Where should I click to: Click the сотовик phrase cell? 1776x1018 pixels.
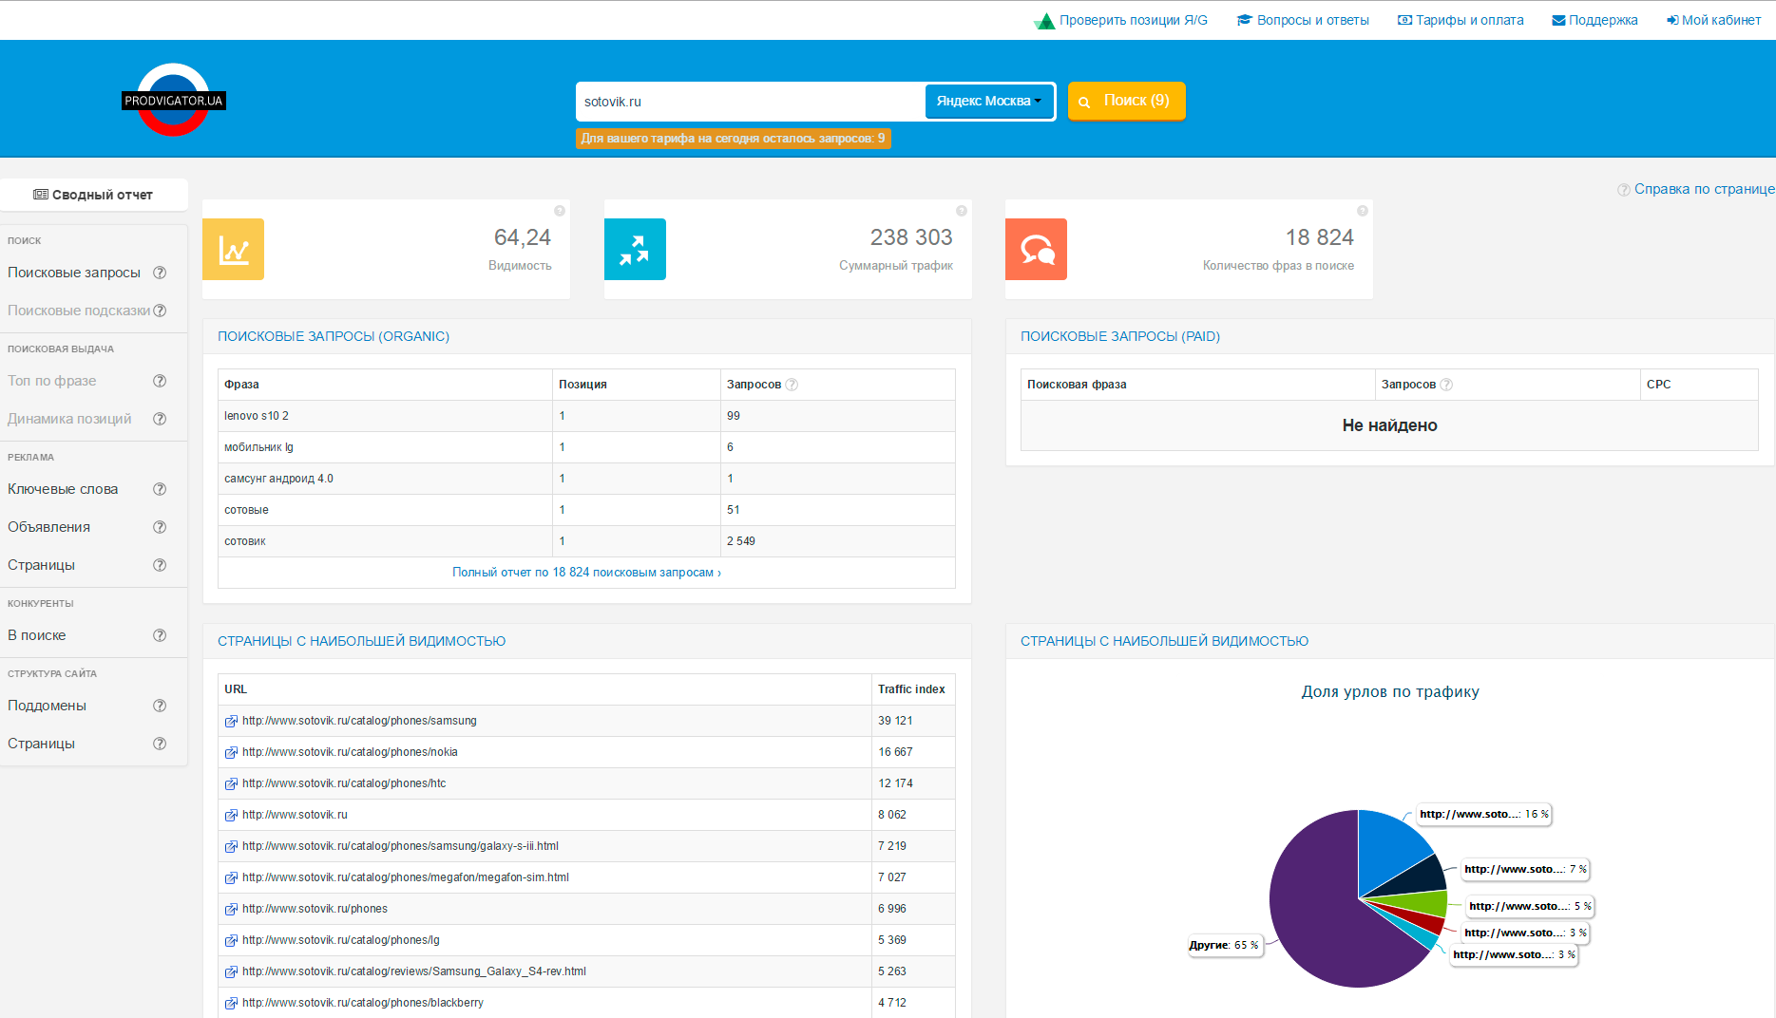[x=385, y=541]
